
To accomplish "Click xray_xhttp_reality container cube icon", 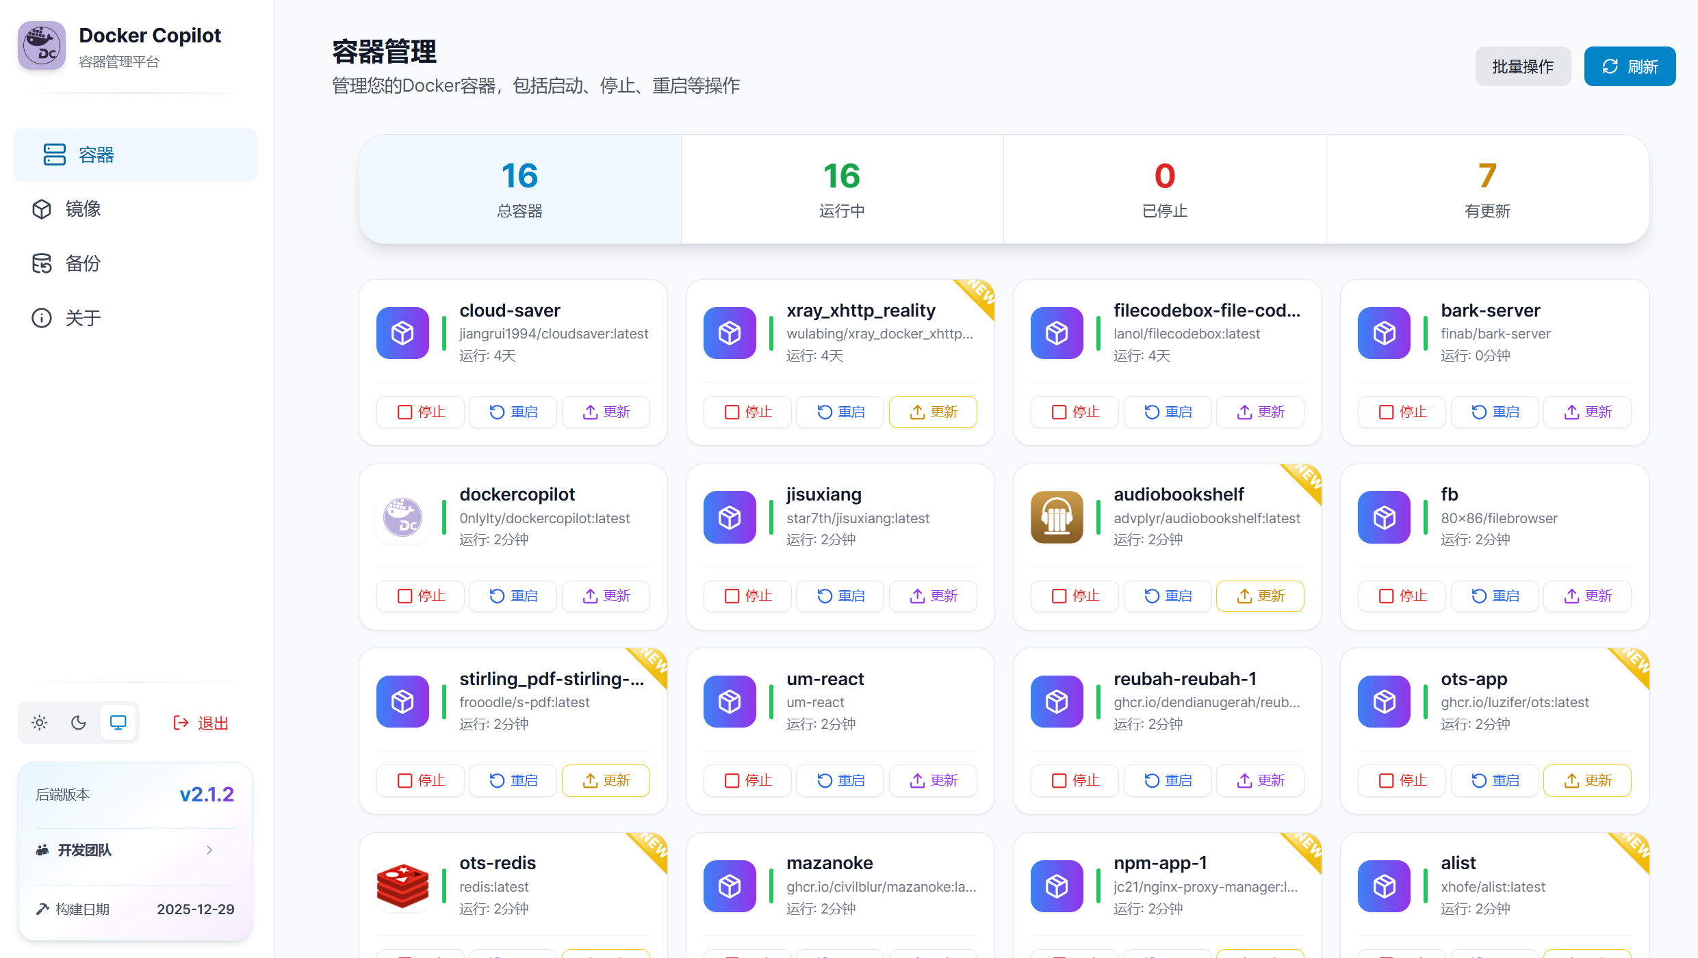I will click(730, 333).
